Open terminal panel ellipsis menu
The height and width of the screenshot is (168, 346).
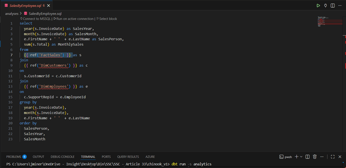[x=322, y=157]
